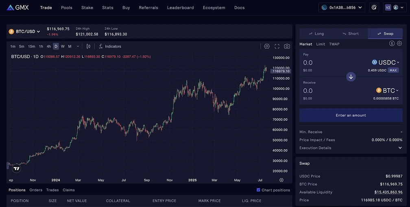This screenshot has width=410, height=207.
Task: Expand more timeframes dropdown arrow
Action: pyautogui.click(x=78, y=46)
